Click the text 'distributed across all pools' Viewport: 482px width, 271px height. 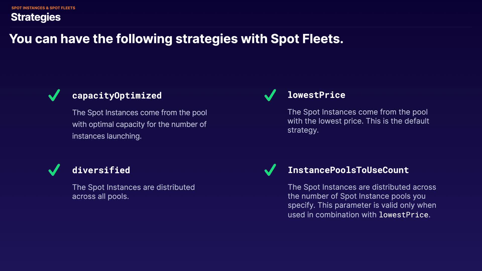pyautogui.click(x=133, y=192)
